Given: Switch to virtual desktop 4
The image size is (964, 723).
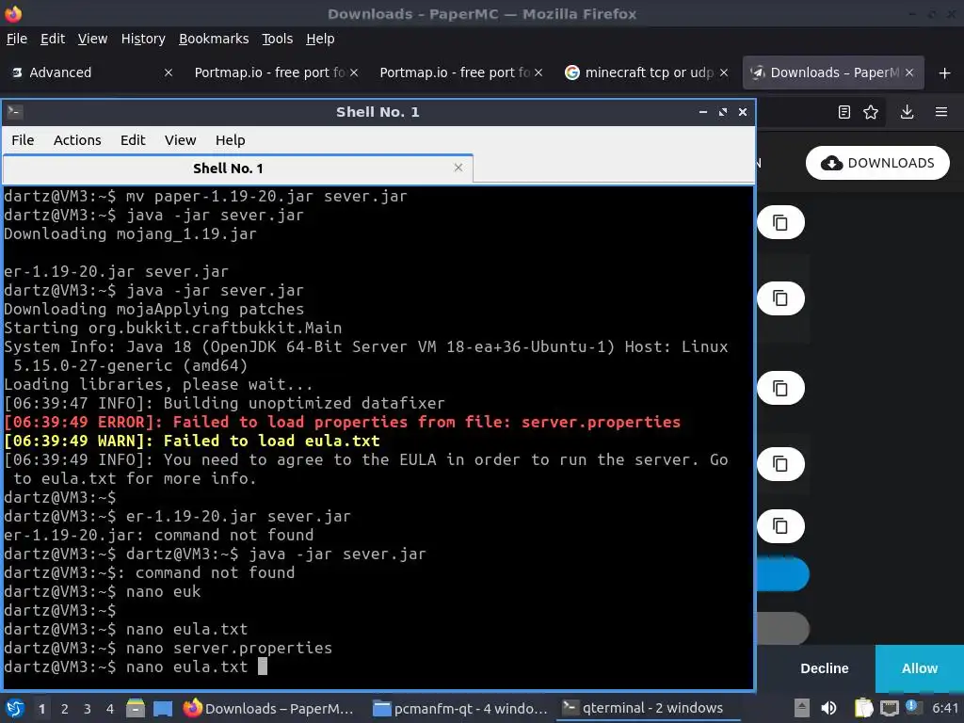Looking at the screenshot, I should [110, 709].
